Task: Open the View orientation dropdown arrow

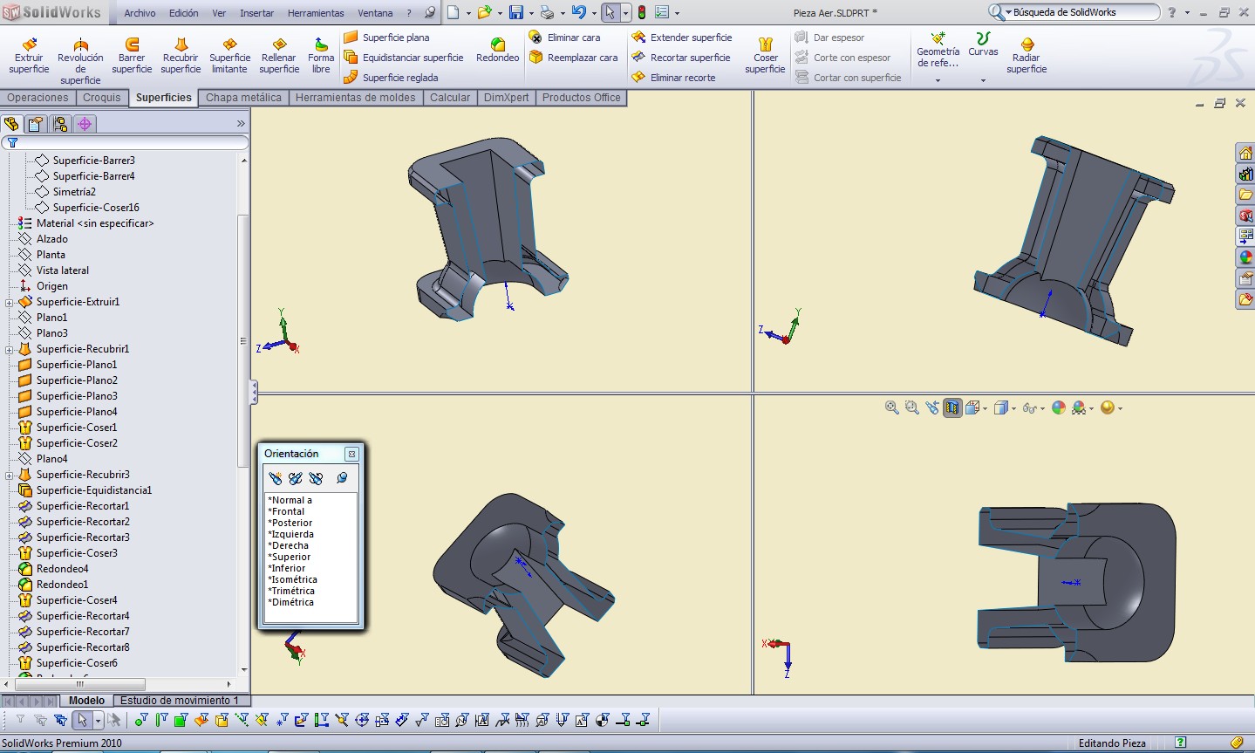Action: [986, 408]
